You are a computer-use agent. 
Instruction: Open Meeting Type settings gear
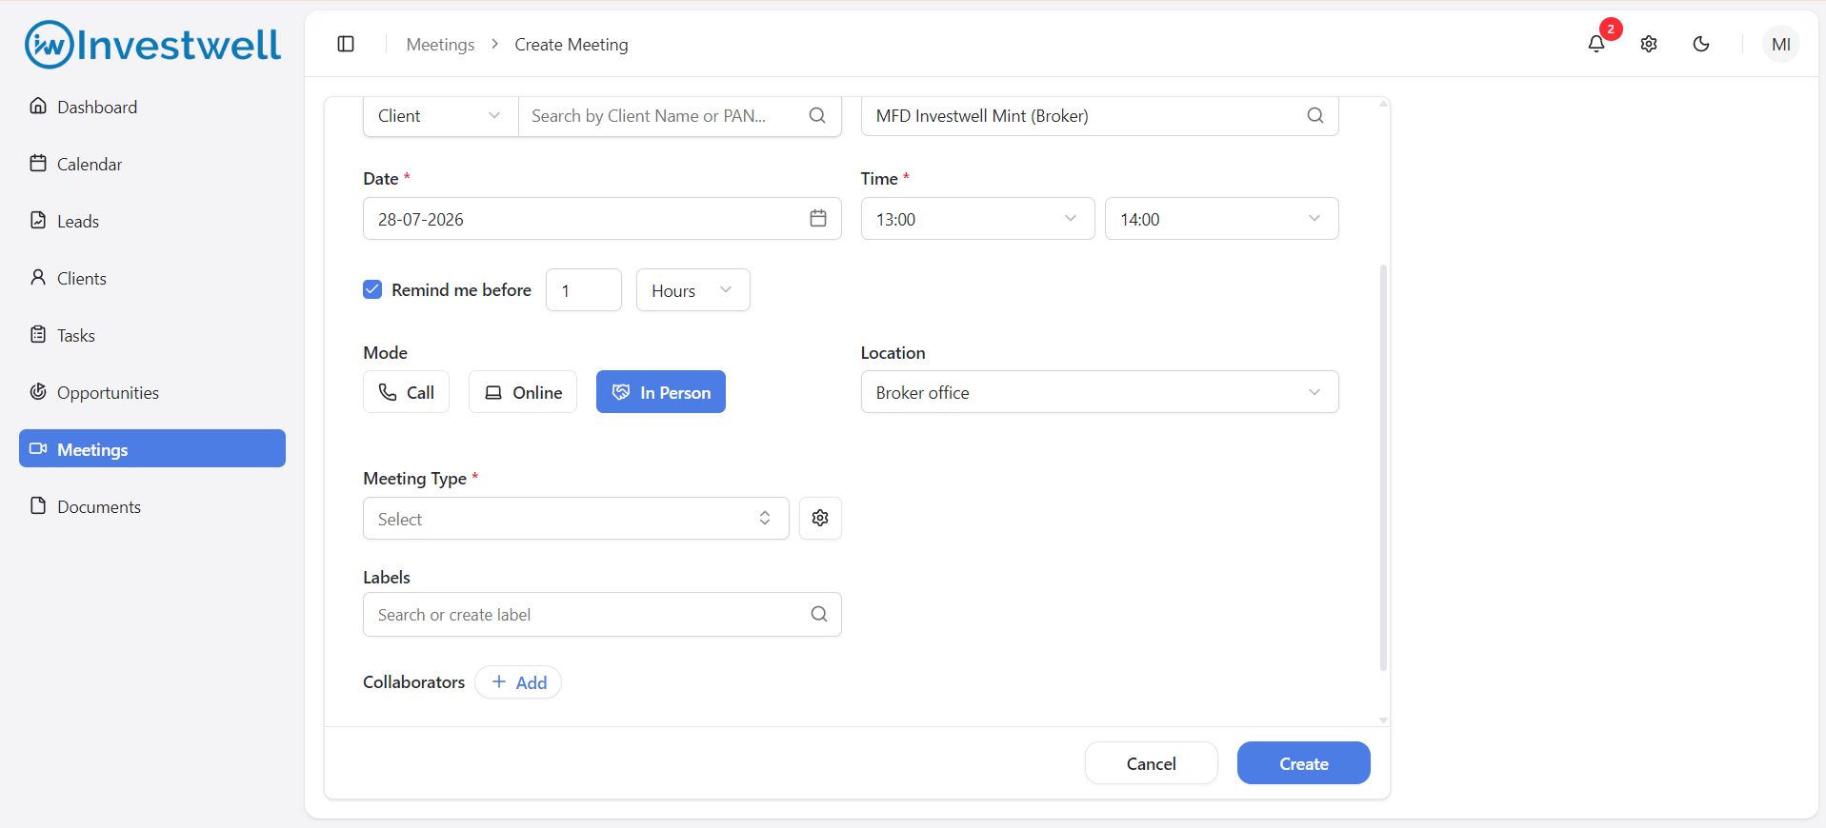click(x=820, y=518)
